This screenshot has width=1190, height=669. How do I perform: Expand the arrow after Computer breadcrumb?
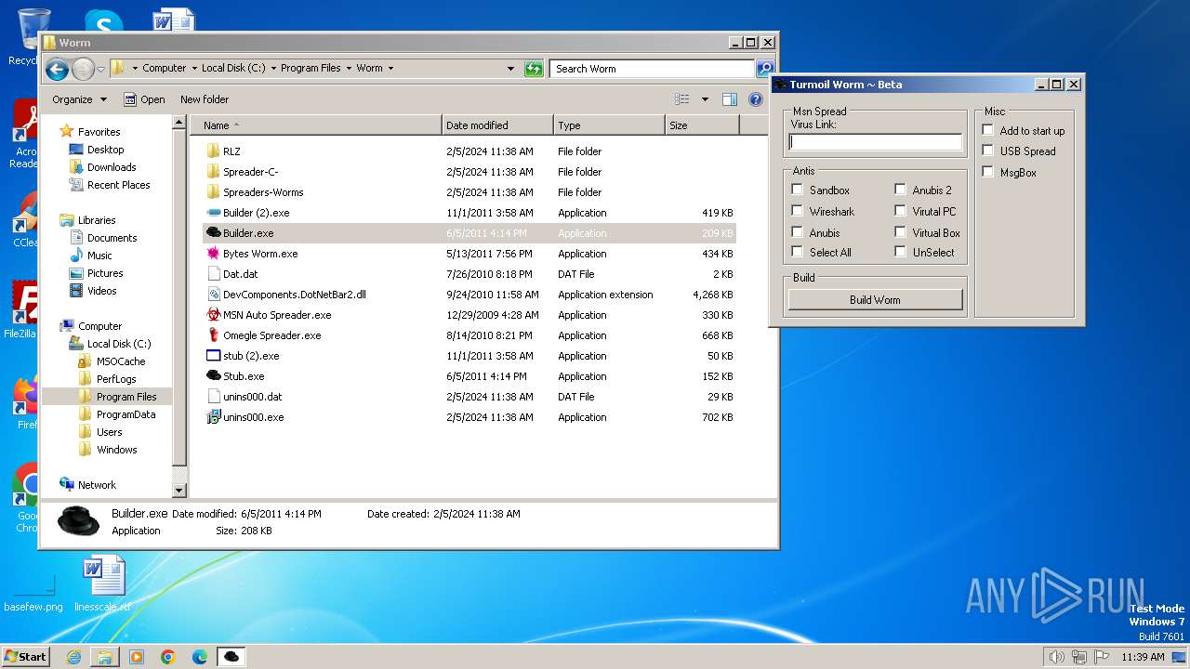(194, 69)
